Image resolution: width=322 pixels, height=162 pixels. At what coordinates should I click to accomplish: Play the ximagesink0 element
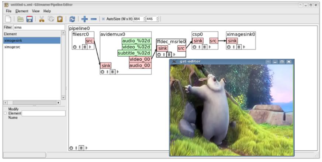244,47
